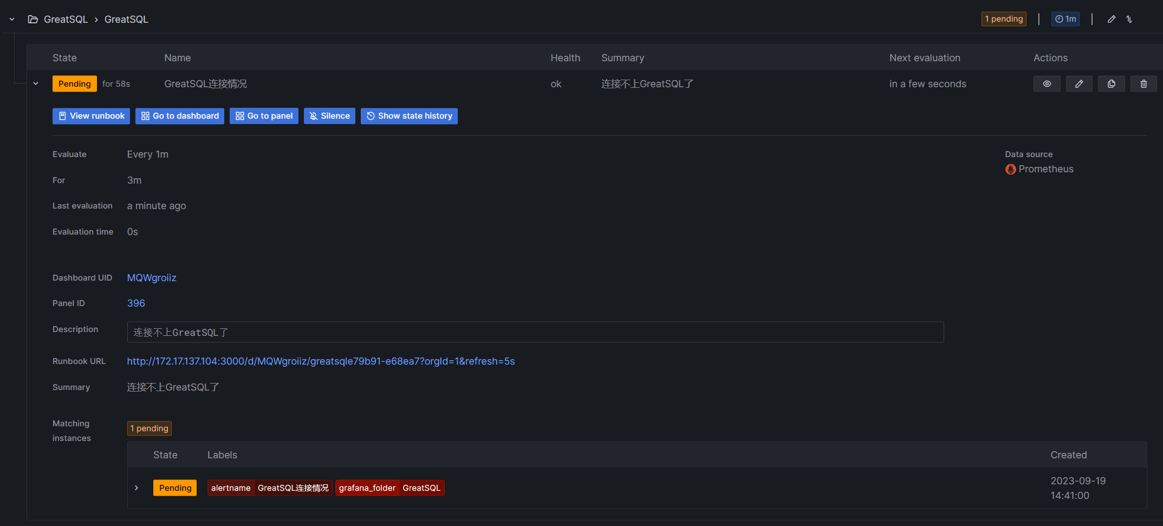
Task: Click the State column header in rules table
Action: point(64,58)
